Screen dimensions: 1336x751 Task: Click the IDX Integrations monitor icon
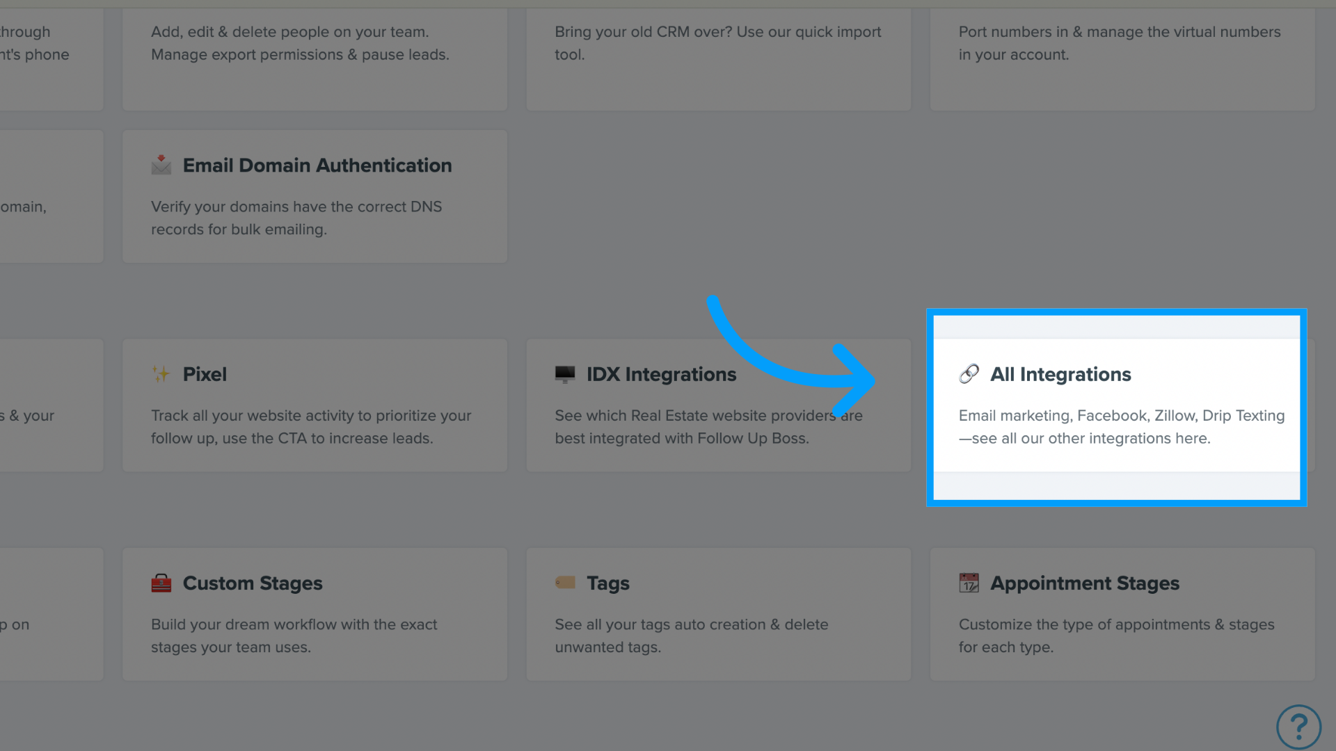[x=564, y=373]
